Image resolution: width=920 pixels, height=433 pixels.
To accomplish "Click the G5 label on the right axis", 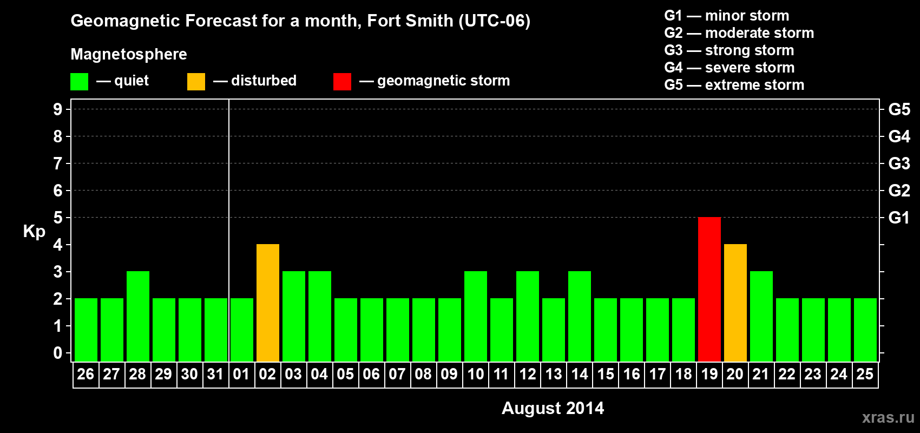I will pyautogui.click(x=899, y=109).
